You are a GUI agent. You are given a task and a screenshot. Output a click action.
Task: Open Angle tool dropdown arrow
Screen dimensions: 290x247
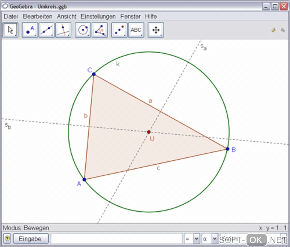(x=105, y=35)
